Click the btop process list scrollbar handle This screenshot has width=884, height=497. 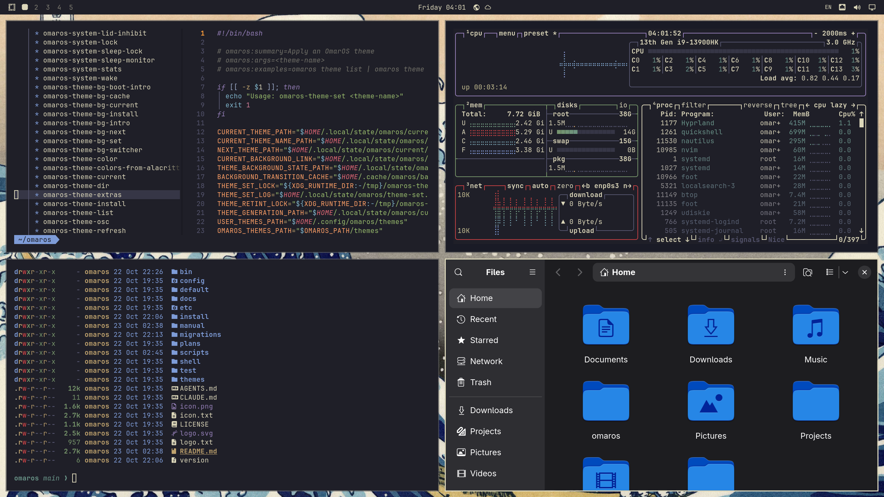pos(861,123)
